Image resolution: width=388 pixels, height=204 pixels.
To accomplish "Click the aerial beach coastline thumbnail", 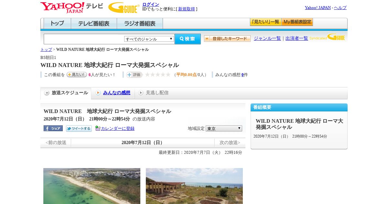I will (x=92, y=186).
